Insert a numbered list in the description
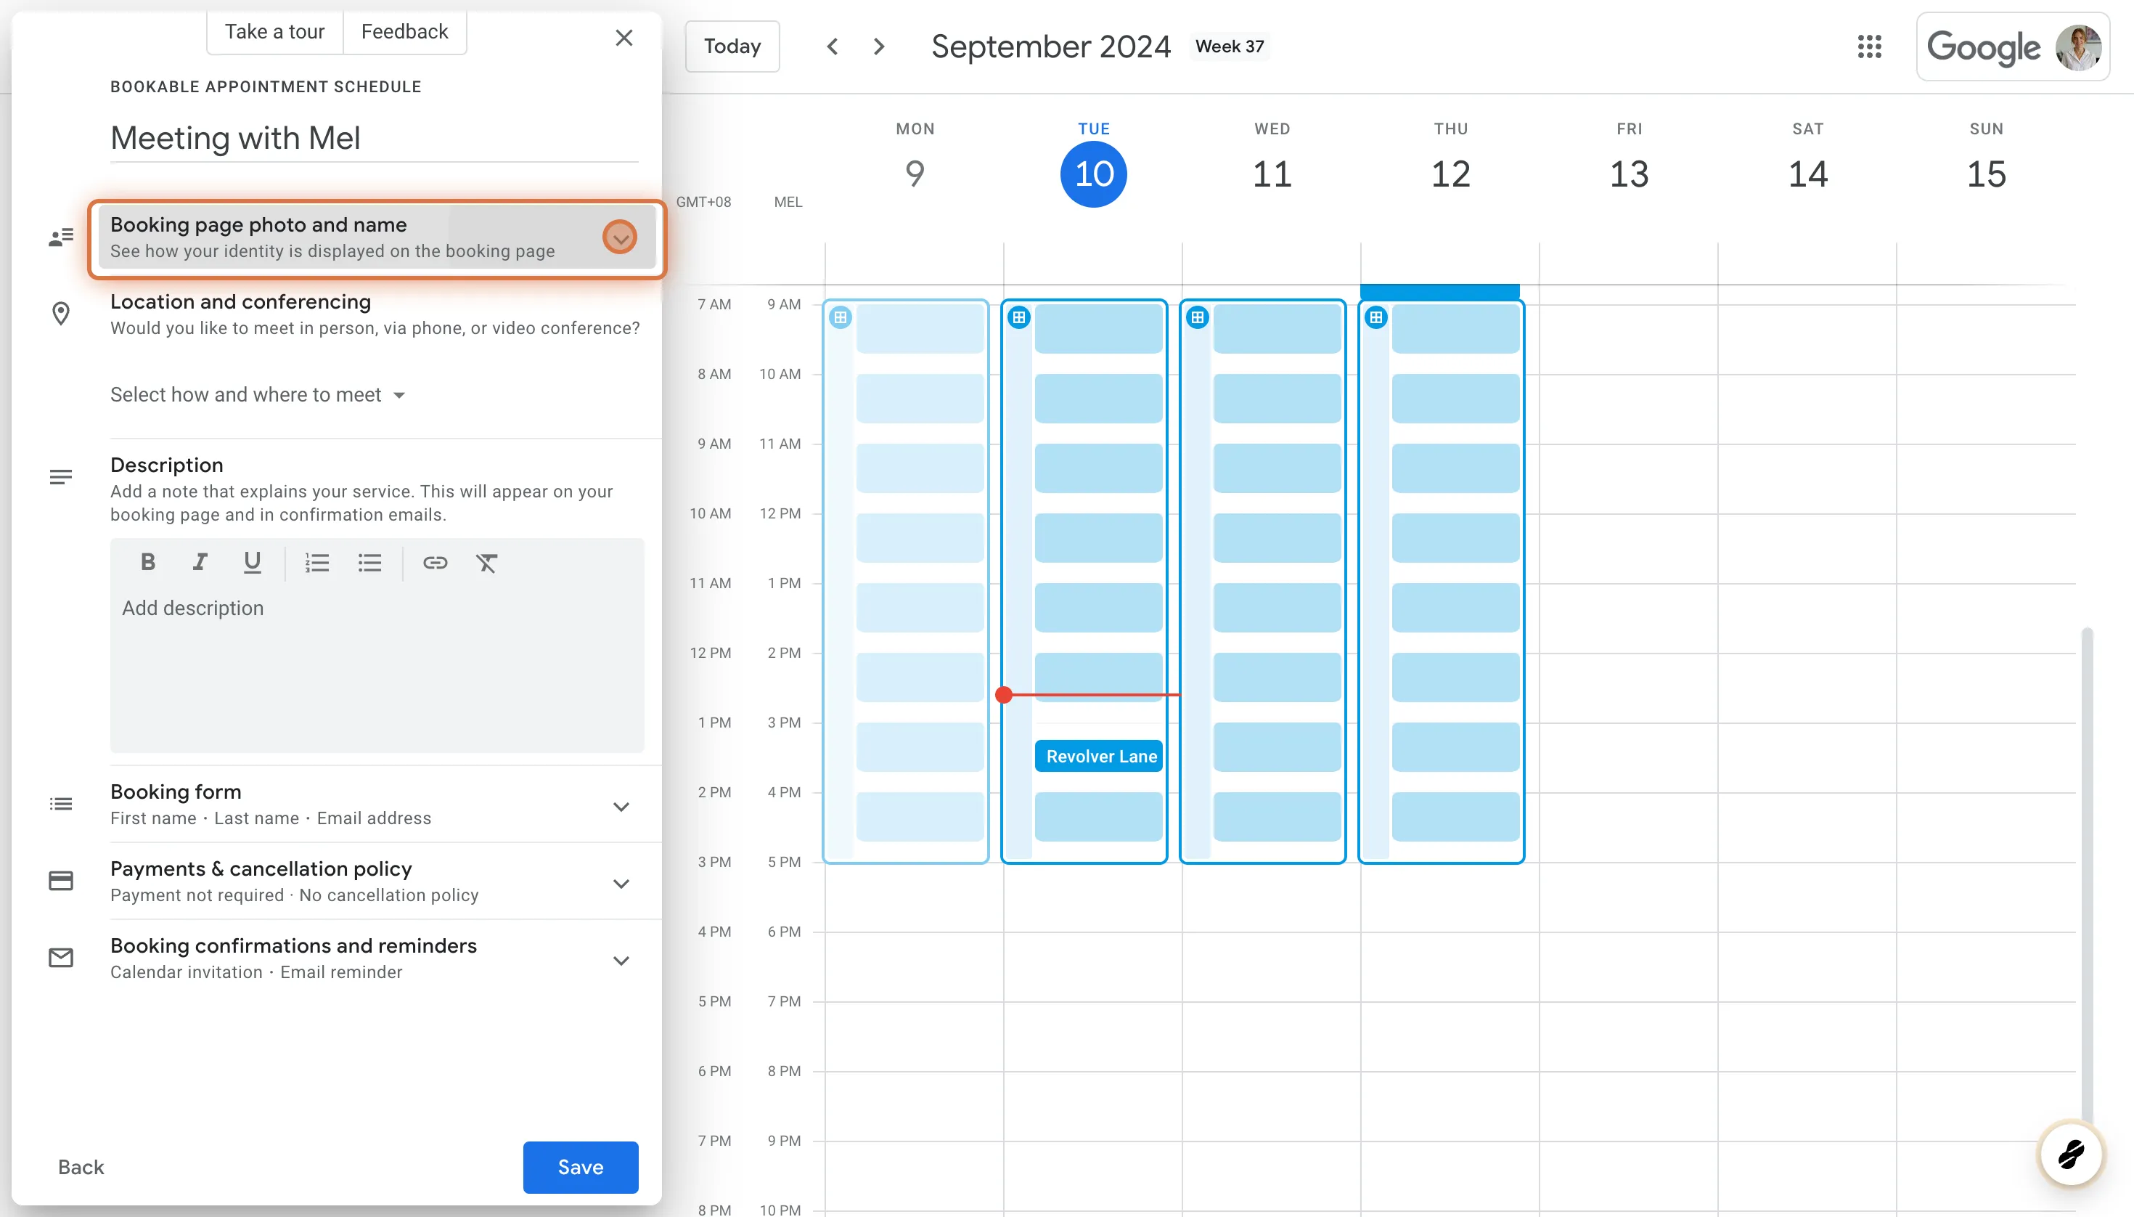2134x1217 pixels. pos(316,563)
